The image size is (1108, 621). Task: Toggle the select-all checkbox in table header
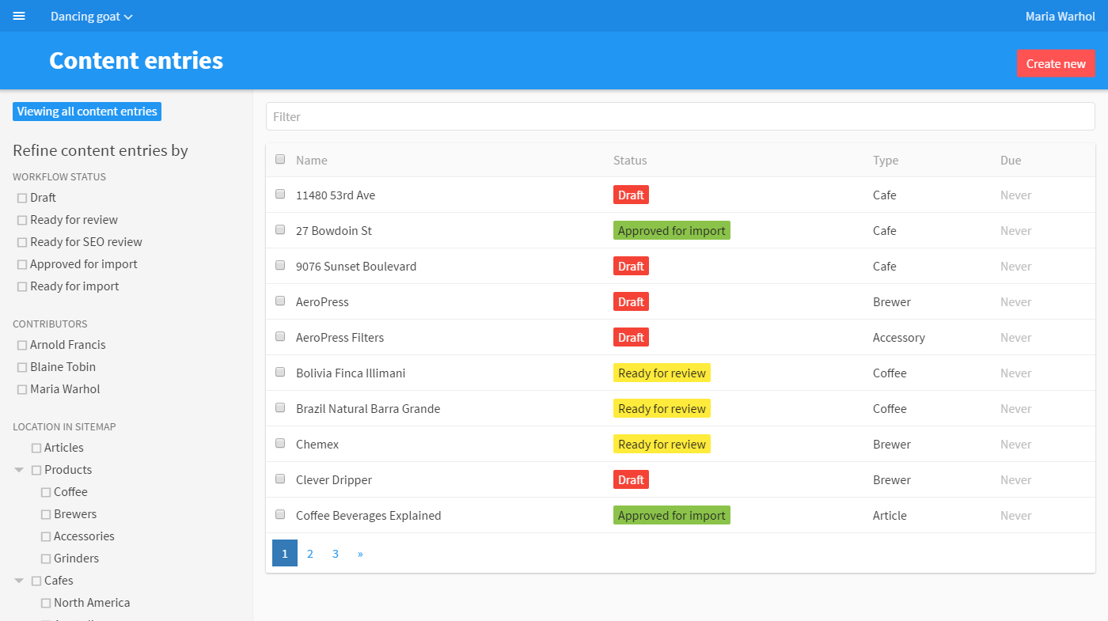point(280,160)
